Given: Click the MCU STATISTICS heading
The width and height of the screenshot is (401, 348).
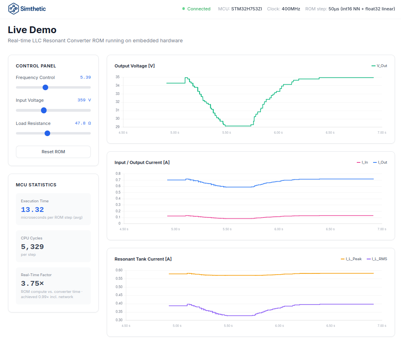Looking at the screenshot, I should [36, 185].
